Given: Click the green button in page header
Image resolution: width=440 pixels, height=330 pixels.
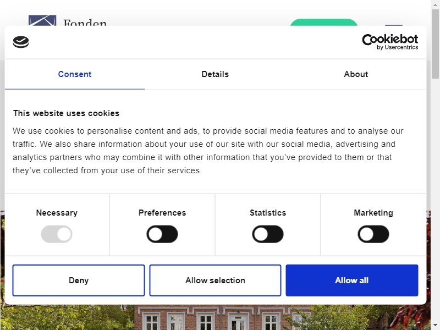Looking at the screenshot, I should pyautogui.click(x=323, y=23).
